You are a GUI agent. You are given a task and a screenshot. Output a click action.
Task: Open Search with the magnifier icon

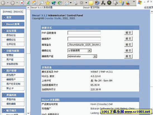[41, 3]
